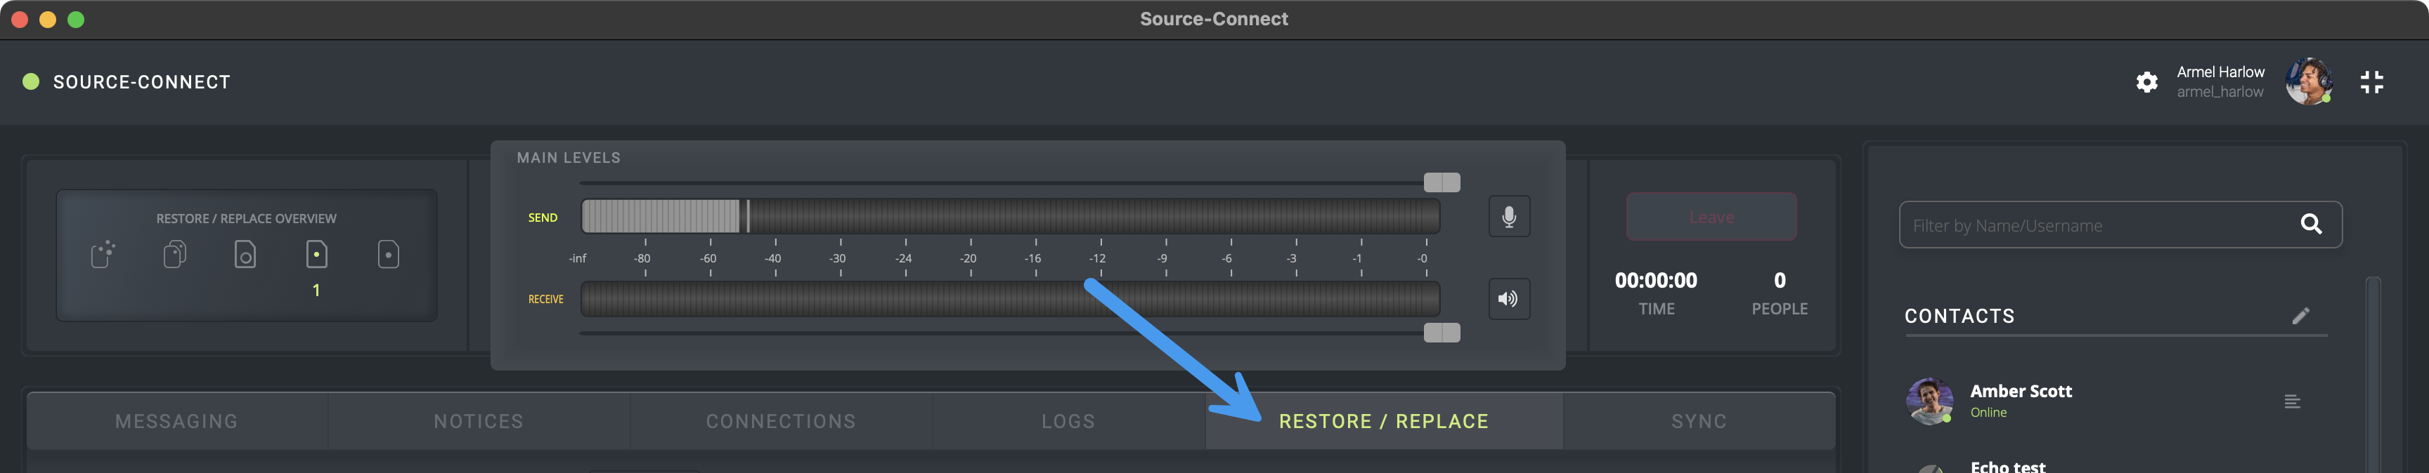Click the highlighted file icon above the 1
This screenshot has height=473, width=2429.
tap(317, 255)
